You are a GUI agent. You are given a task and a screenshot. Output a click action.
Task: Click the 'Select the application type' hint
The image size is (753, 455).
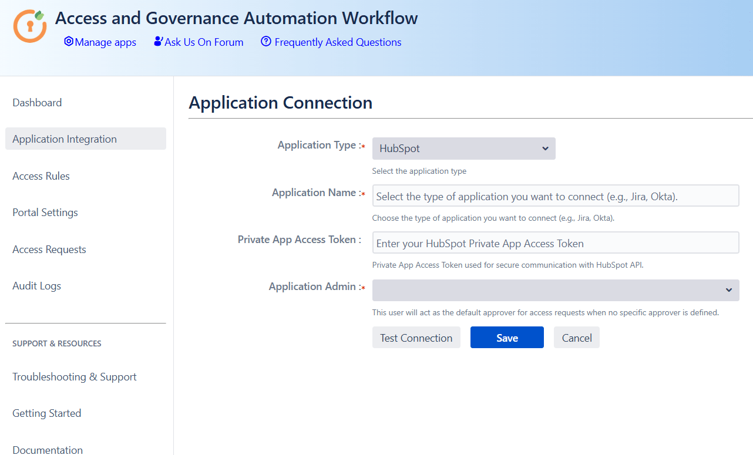point(419,171)
